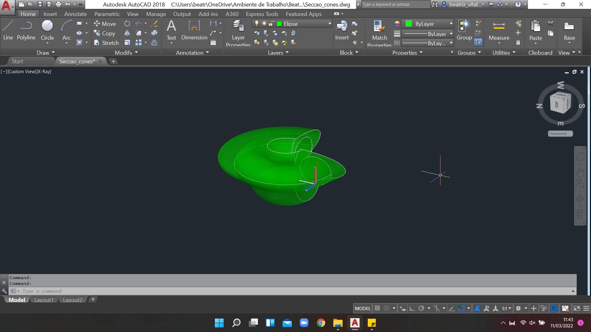The height and width of the screenshot is (332, 591).
Task: Select the Polyline tool
Action: coord(26,31)
